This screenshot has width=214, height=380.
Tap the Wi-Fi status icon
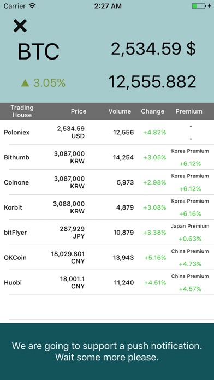pos(32,6)
